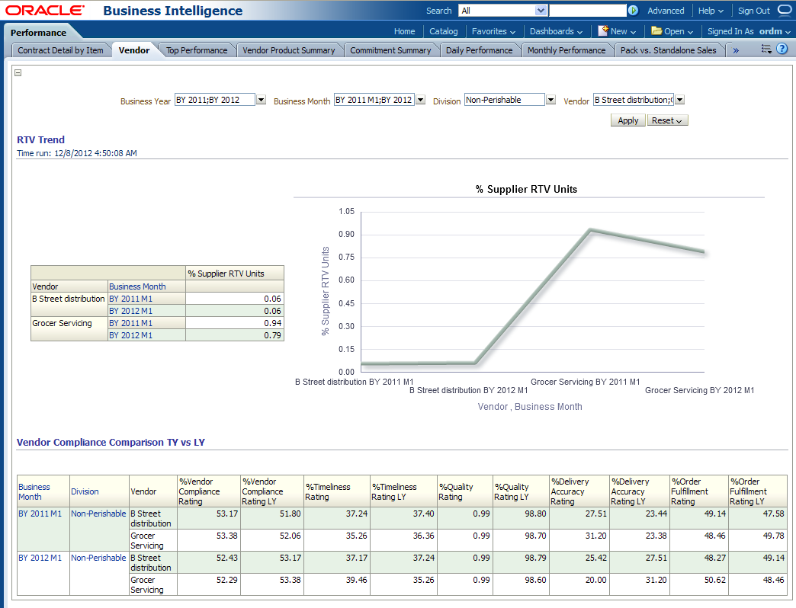Open the Monthly Performance tab
This screenshot has width=796, height=608.
point(566,50)
